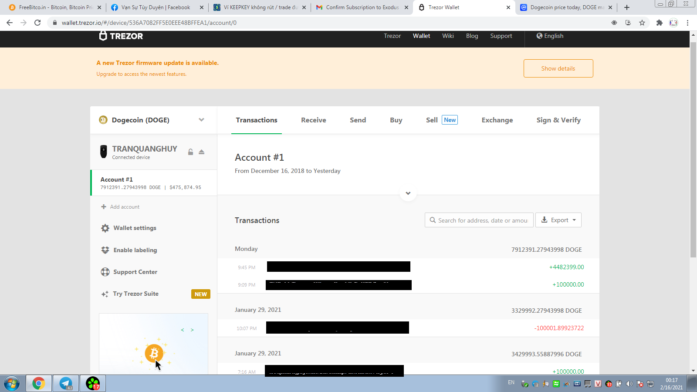Open Chrome extensions puzzle icon
697x392 pixels.
pos(660,23)
